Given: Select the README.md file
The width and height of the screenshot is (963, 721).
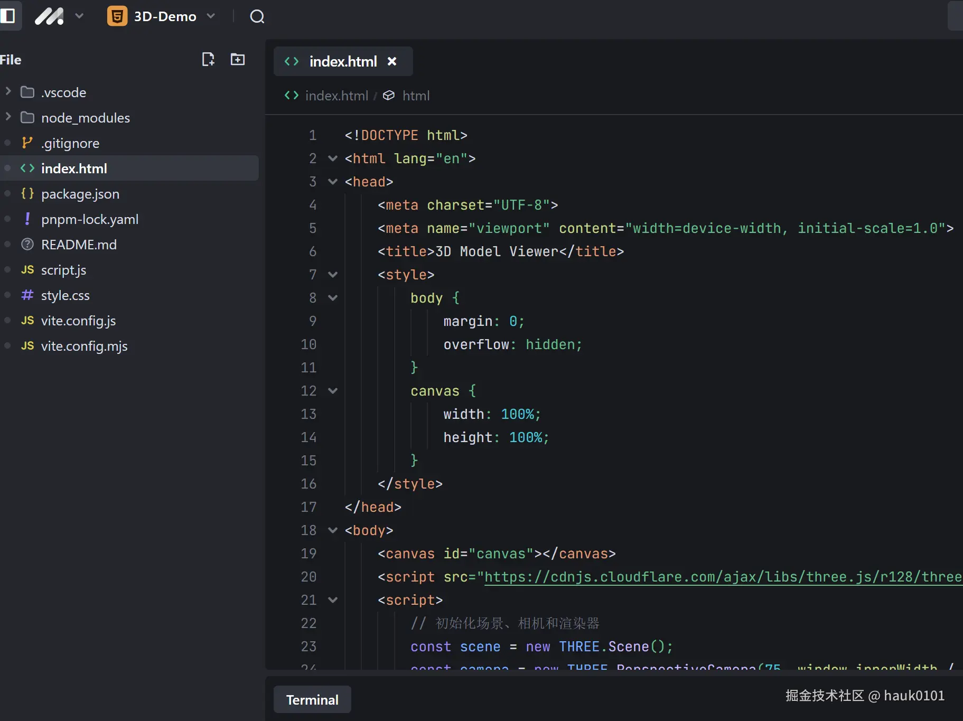Looking at the screenshot, I should click(x=79, y=245).
